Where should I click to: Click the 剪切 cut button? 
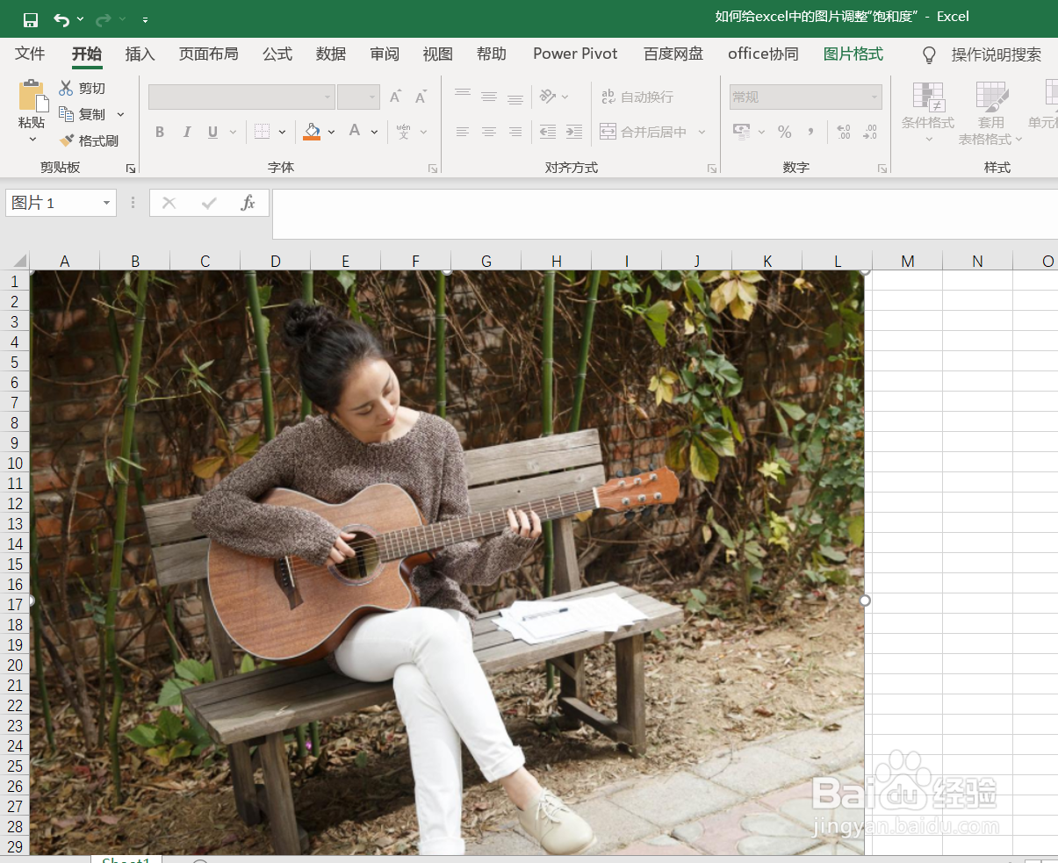[83, 88]
